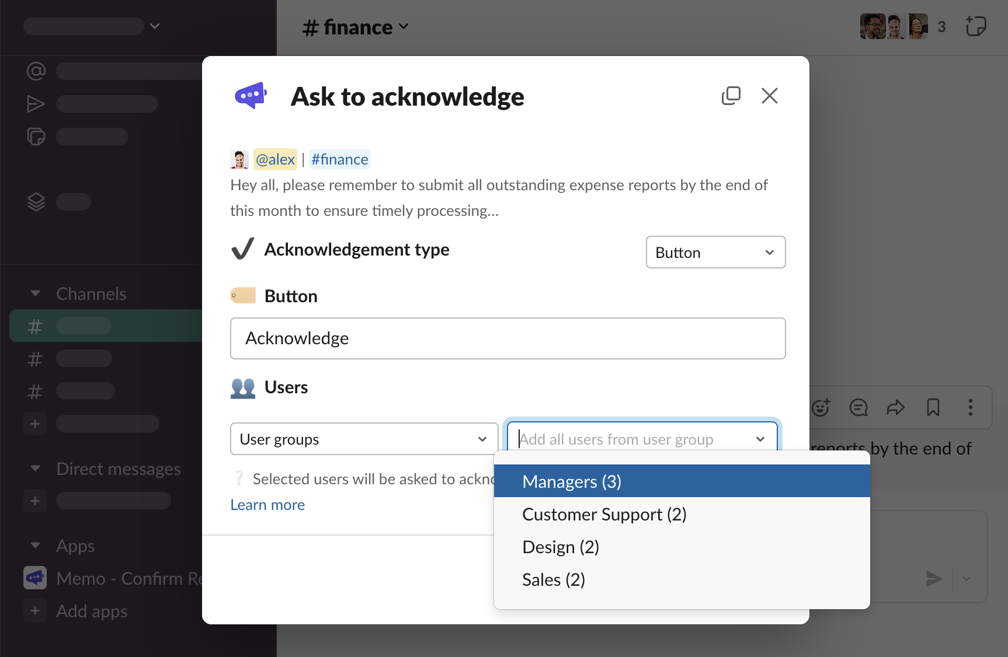Click the send message arrow icon

coord(934,579)
